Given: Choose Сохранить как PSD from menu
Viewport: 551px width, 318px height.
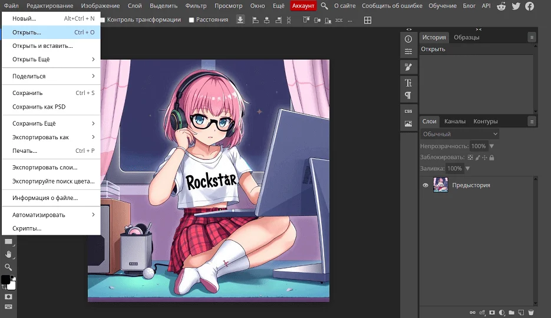Looking at the screenshot, I should point(39,107).
